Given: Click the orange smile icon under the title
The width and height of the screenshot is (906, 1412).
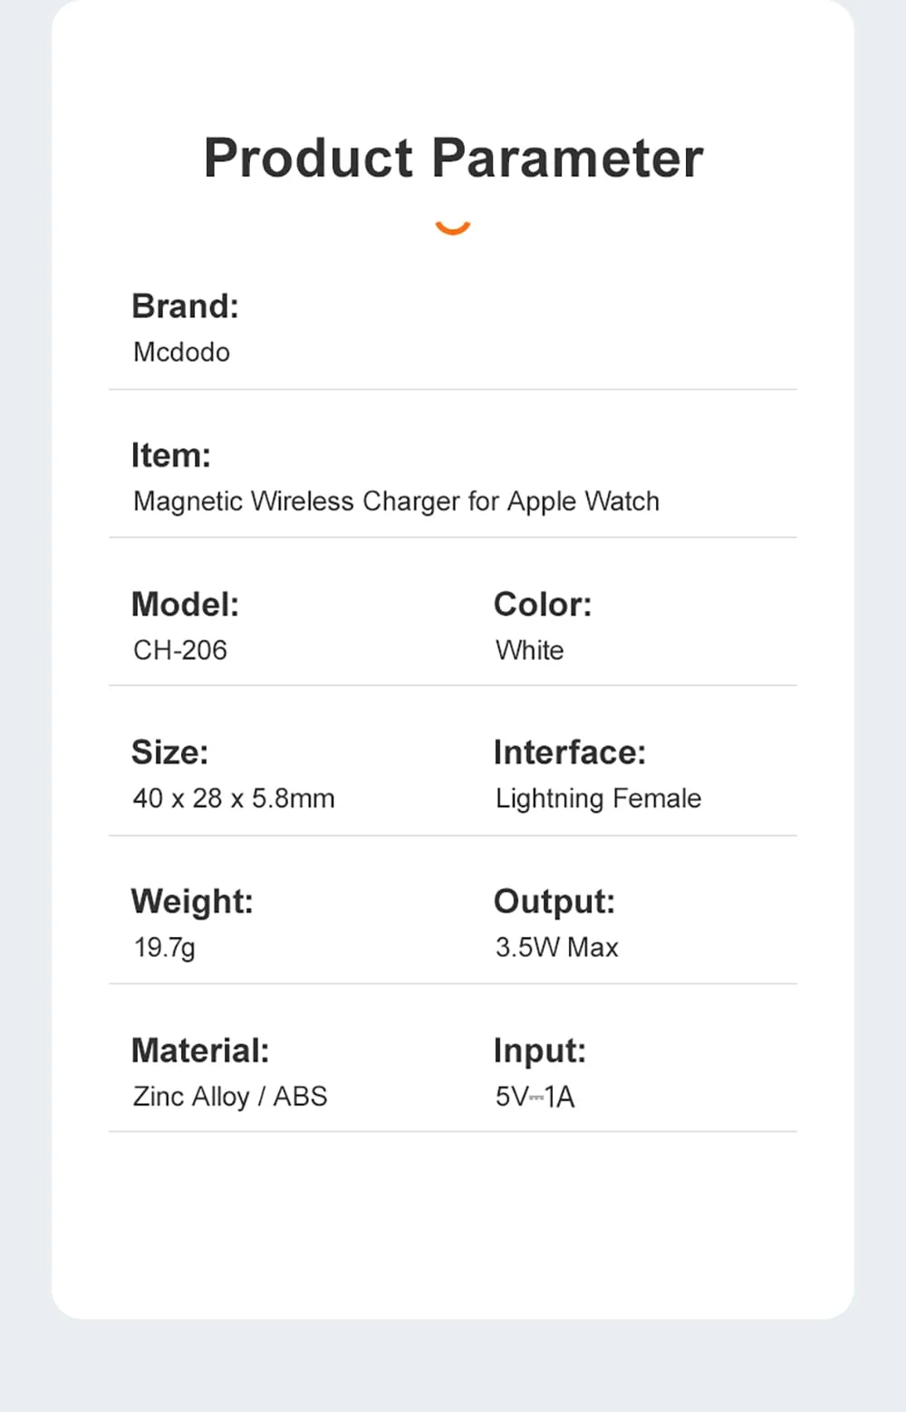Looking at the screenshot, I should (x=453, y=227).
